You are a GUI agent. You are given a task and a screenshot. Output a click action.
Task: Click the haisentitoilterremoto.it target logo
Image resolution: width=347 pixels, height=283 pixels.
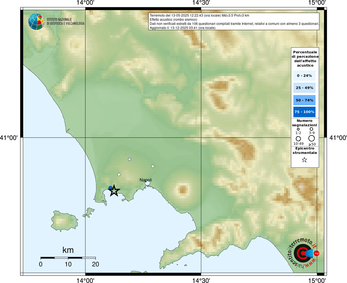[x=303, y=253]
